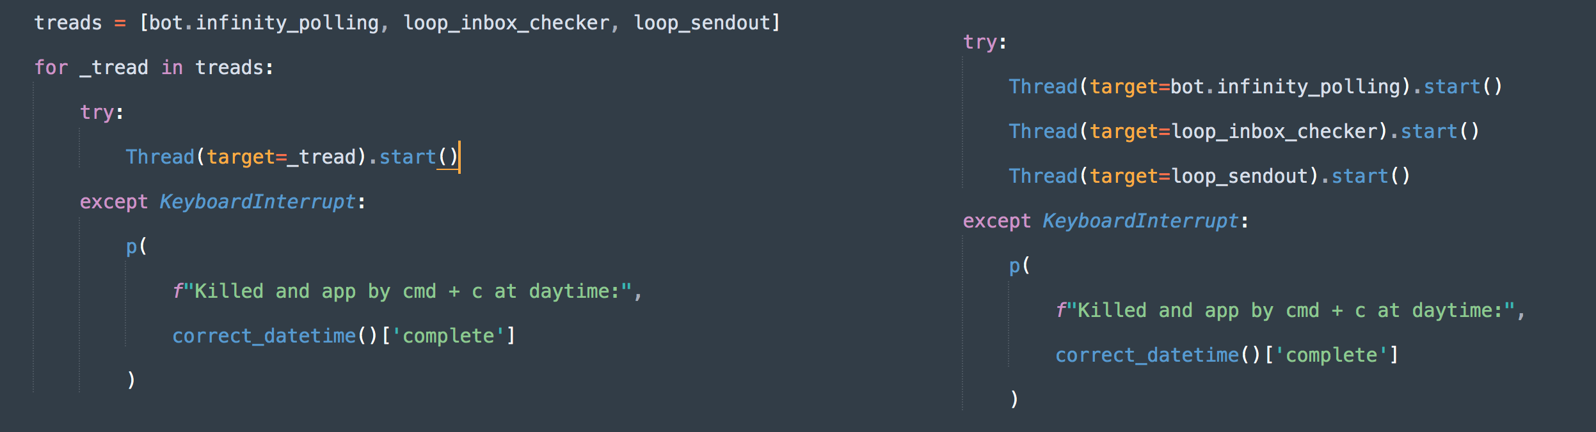1596x432 pixels.
Task: Click the right pane 'try:' keyword
Action: [x=985, y=42]
